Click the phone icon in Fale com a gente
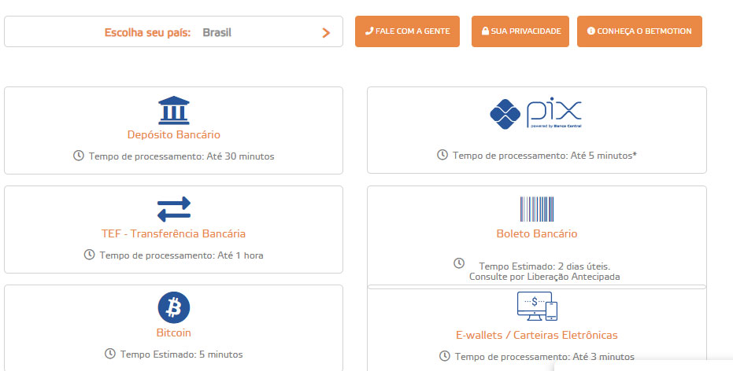733x371 pixels. click(x=368, y=31)
